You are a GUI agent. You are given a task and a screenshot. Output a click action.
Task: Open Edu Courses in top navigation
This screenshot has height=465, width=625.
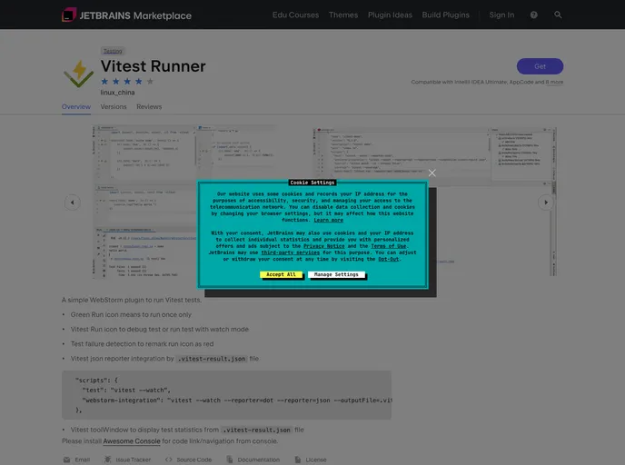pos(295,15)
